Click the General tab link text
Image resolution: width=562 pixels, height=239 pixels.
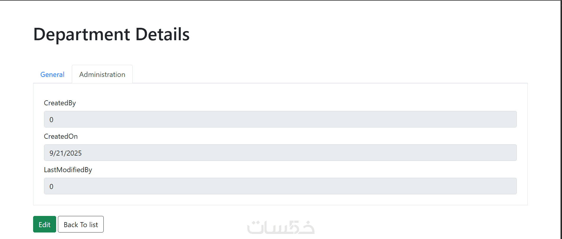click(52, 75)
